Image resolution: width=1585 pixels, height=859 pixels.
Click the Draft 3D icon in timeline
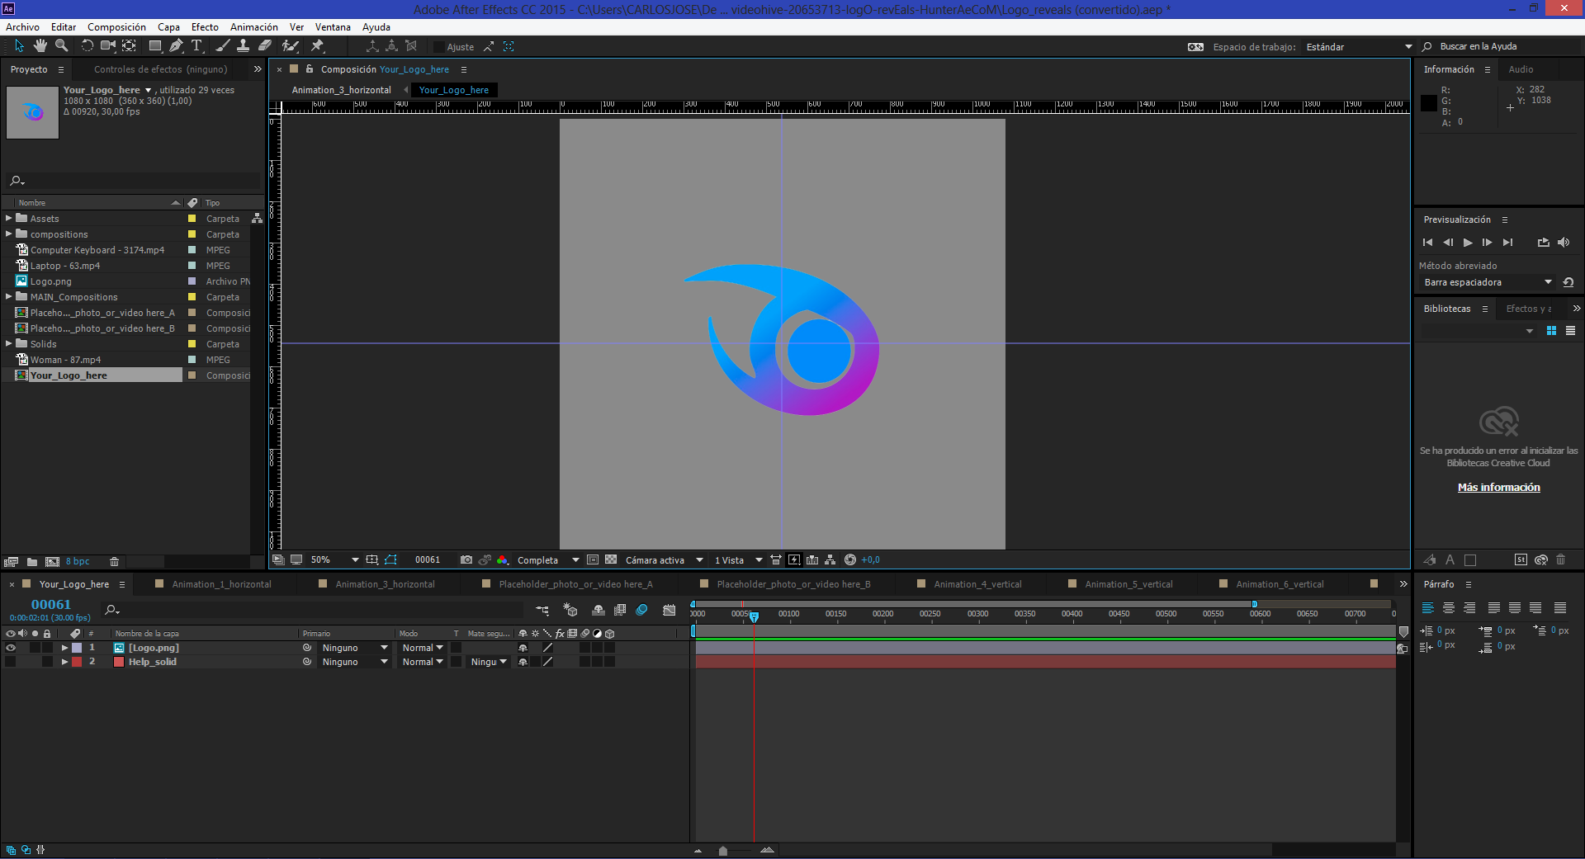pyautogui.click(x=570, y=610)
